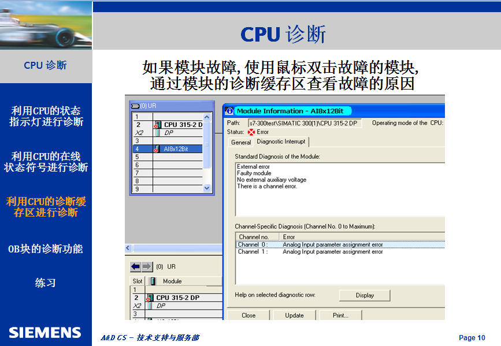Select Channel 1 diagnostic row
Image resolution: width=501 pixels, height=346 pixels.
pos(340,252)
